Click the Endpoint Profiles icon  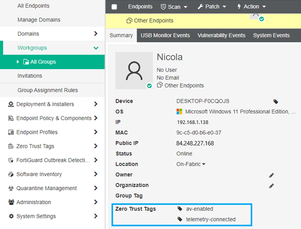coord(11,132)
